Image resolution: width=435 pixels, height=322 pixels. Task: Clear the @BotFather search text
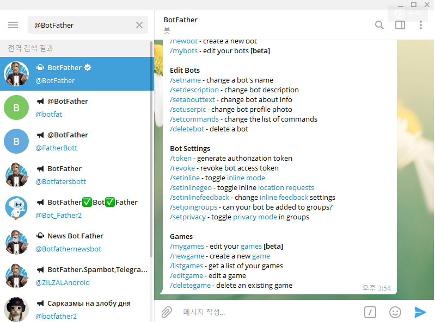click(x=139, y=25)
